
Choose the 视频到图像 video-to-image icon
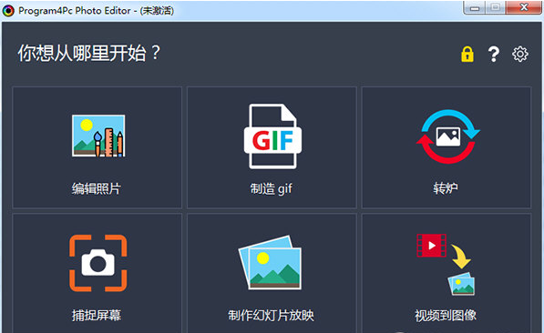click(446, 265)
